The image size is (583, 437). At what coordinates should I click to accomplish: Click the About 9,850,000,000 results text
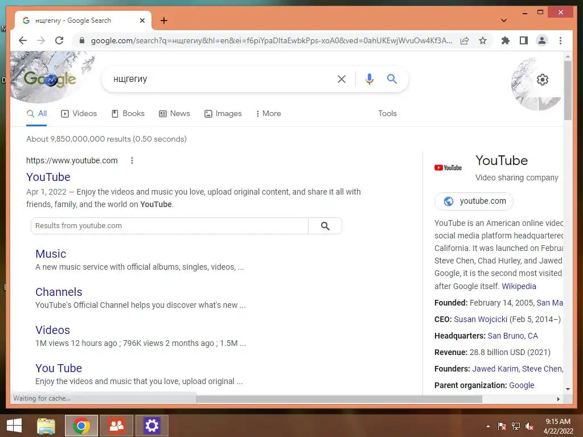tap(106, 139)
